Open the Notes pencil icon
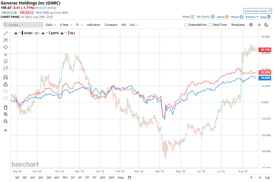274x182 pixels. point(193,17)
